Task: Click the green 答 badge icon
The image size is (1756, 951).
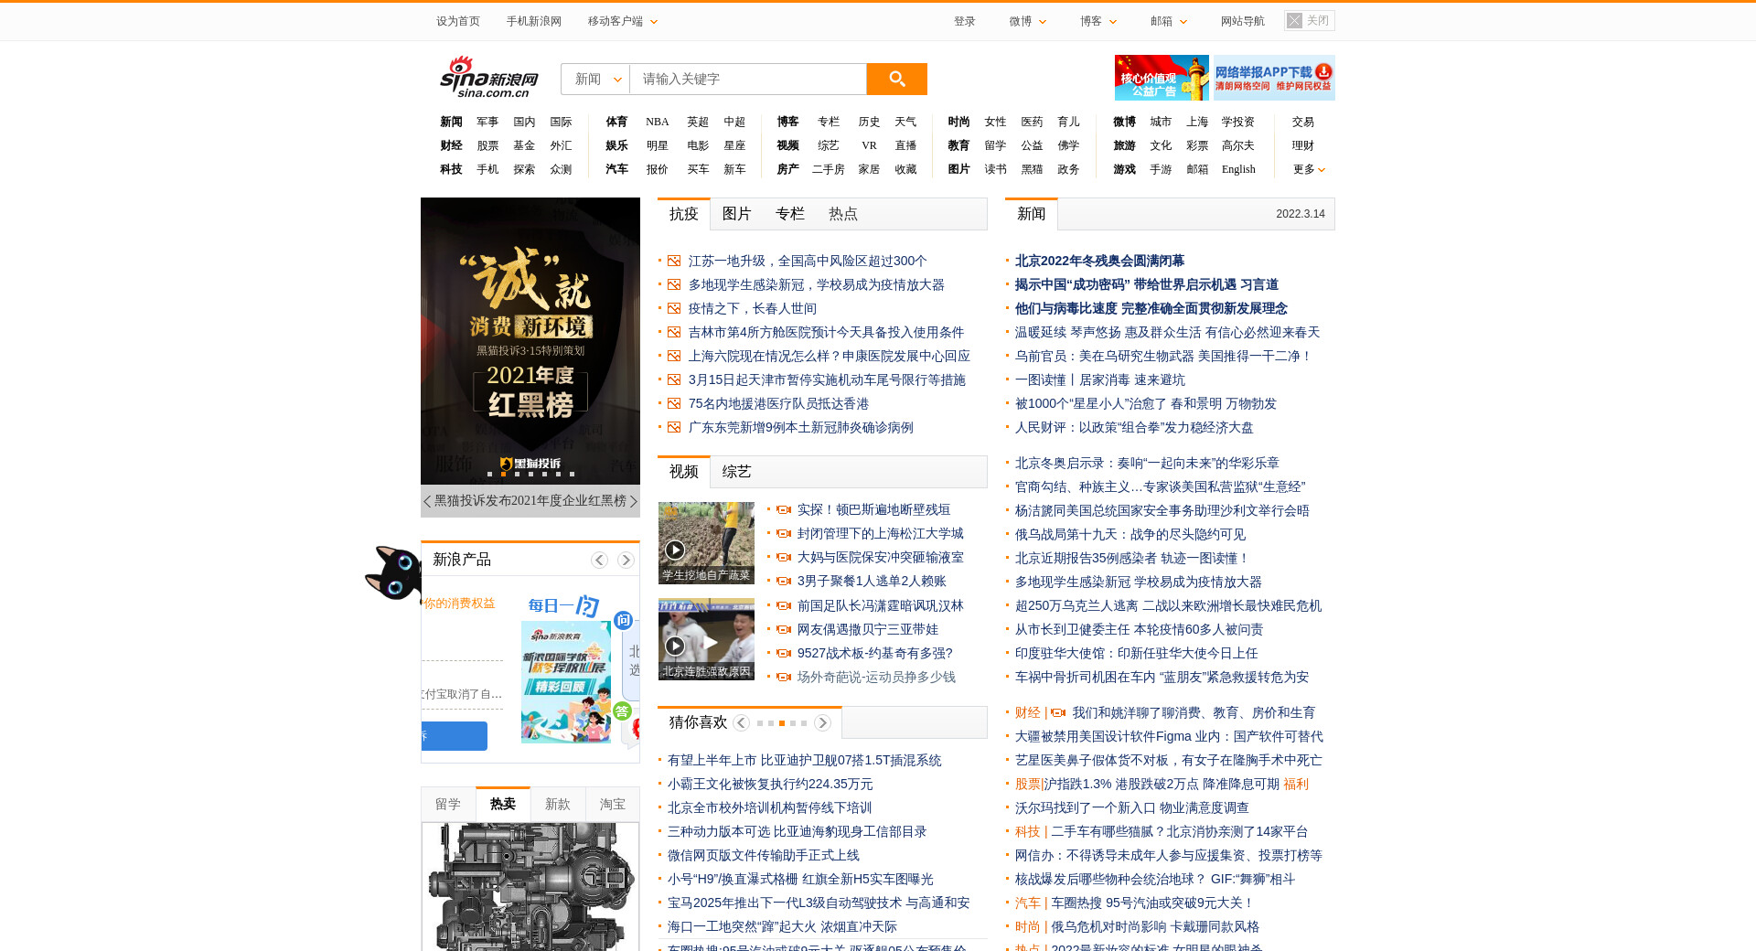Action: [x=622, y=711]
